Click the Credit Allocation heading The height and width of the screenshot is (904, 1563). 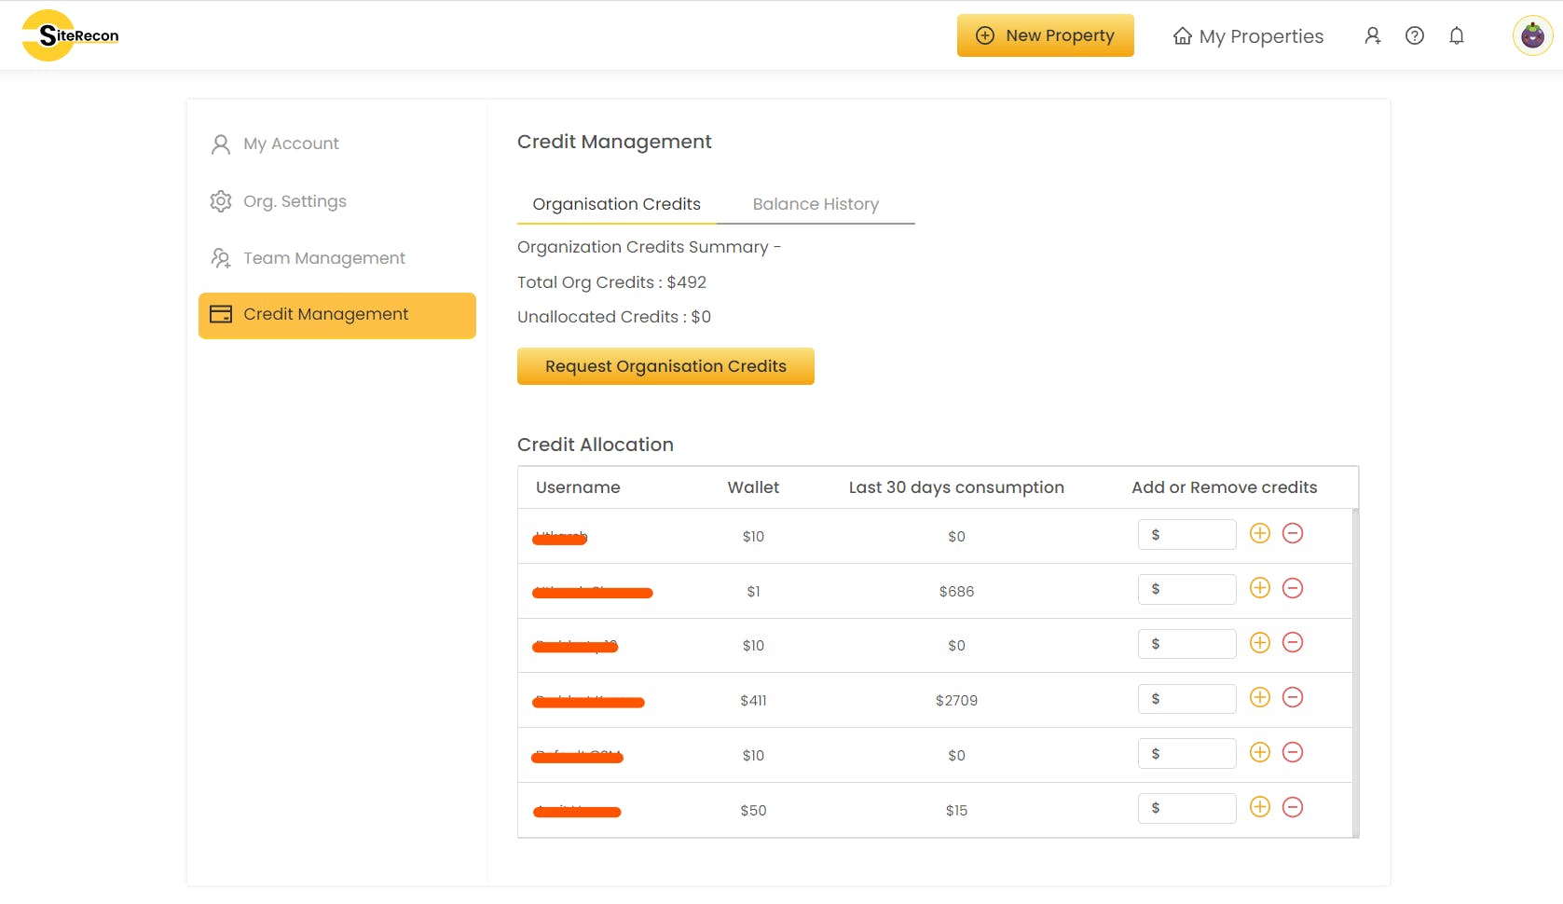596,445
